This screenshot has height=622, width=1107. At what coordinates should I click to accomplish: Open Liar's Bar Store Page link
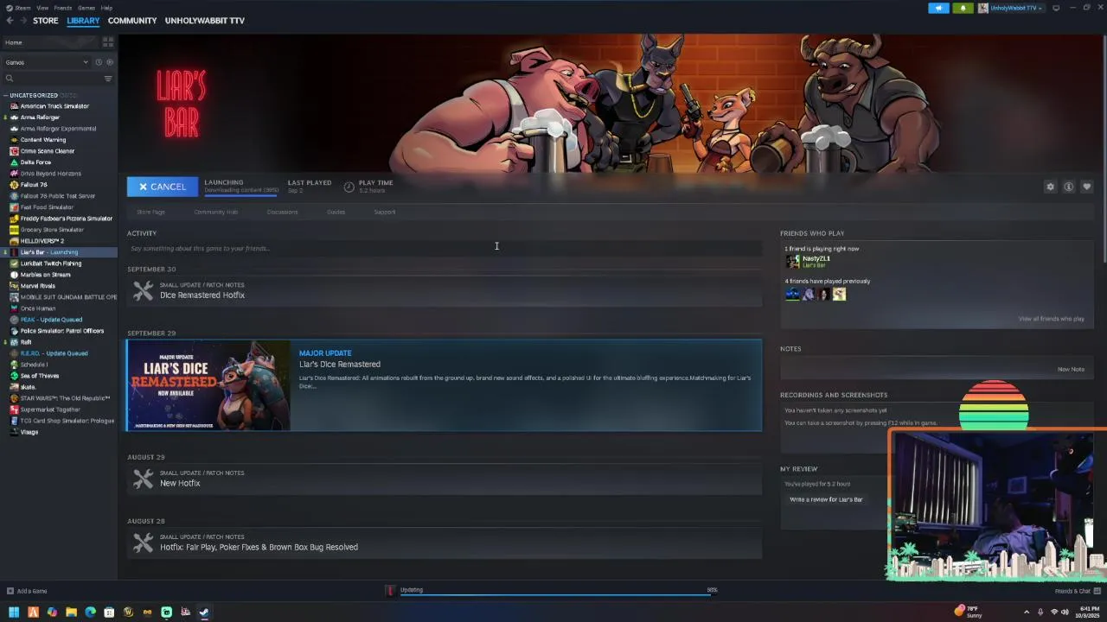[150, 212]
